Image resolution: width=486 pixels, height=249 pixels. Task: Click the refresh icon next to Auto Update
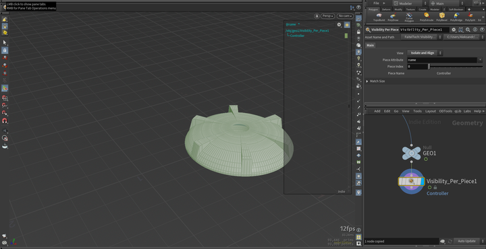coord(450,241)
